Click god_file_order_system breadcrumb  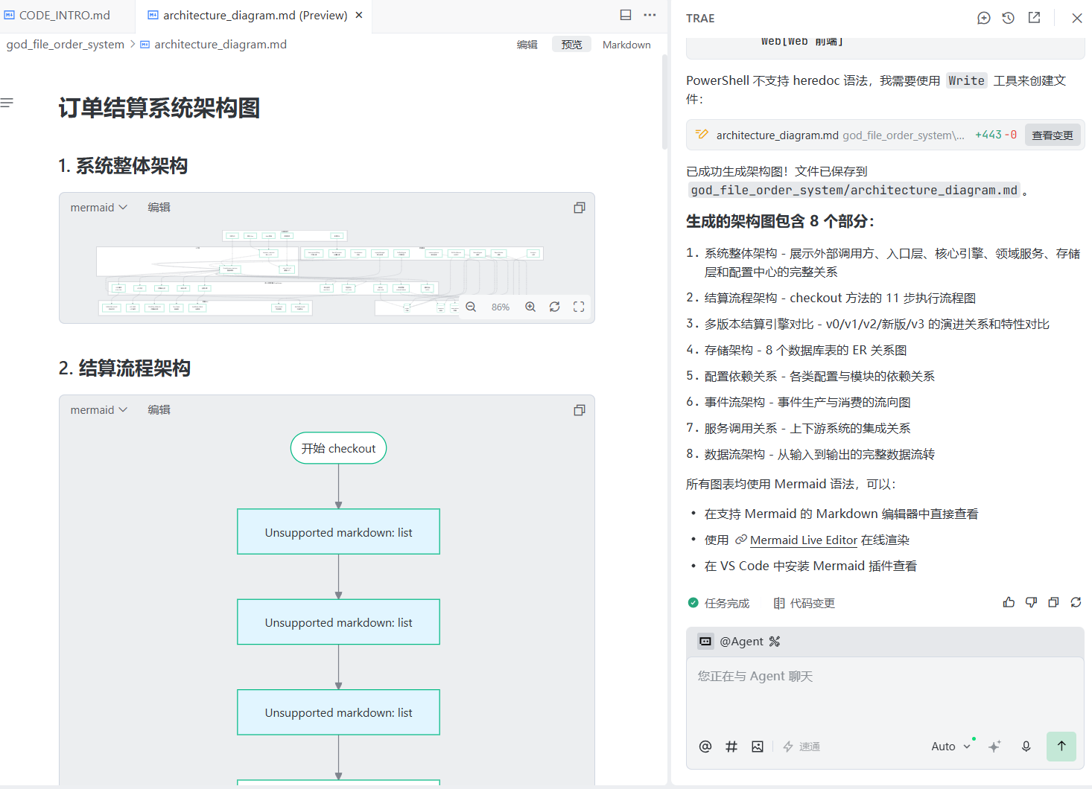66,45
